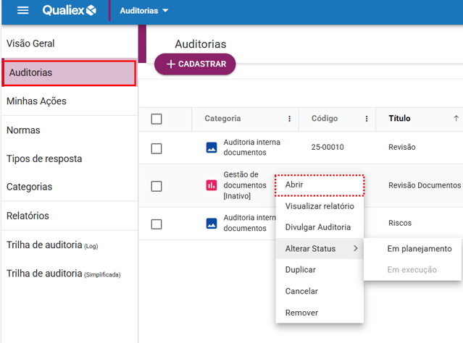
Task: Open the hamburger navigation menu
Action: [23, 11]
